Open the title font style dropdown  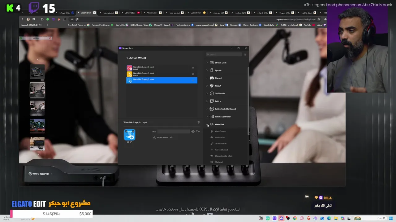tap(198, 131)
